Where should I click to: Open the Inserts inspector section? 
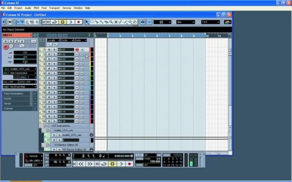(x=16, y=99)
